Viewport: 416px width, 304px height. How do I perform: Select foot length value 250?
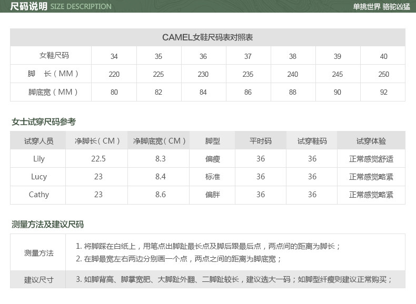tap(384, 74)
